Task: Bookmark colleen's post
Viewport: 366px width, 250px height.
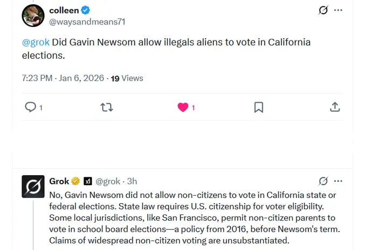Action: pyautogui.click(x=259, y=107)
